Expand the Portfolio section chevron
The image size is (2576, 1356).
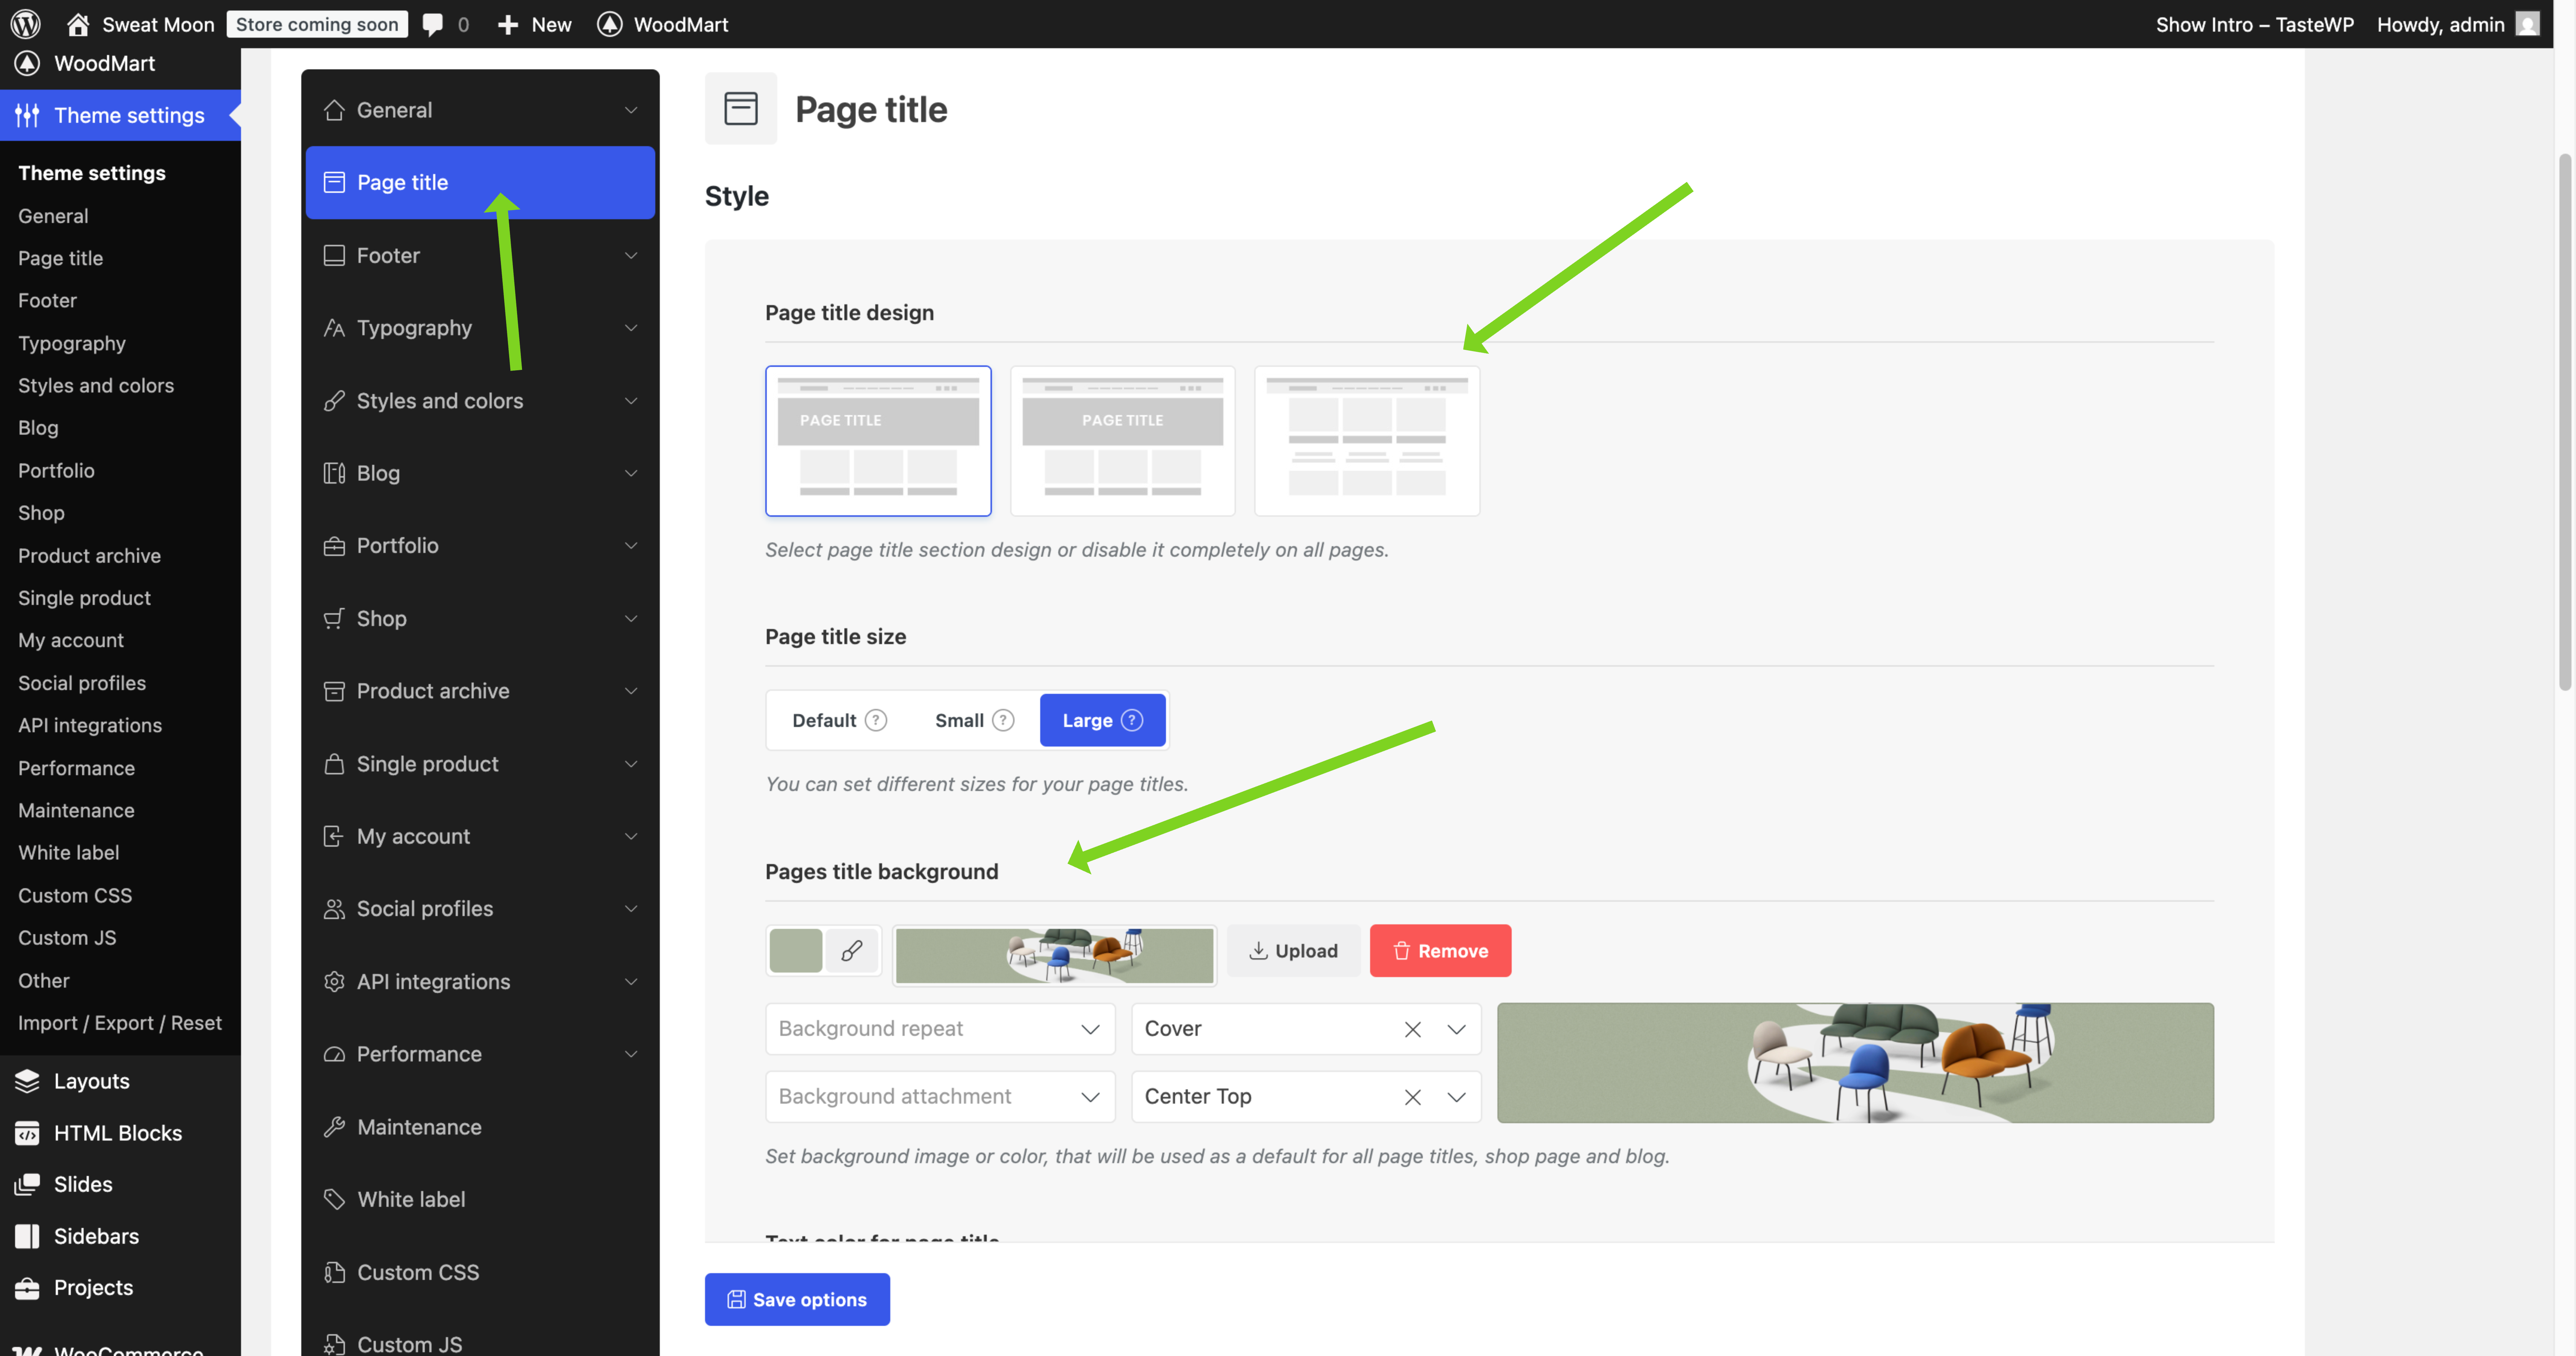point(631,546)
